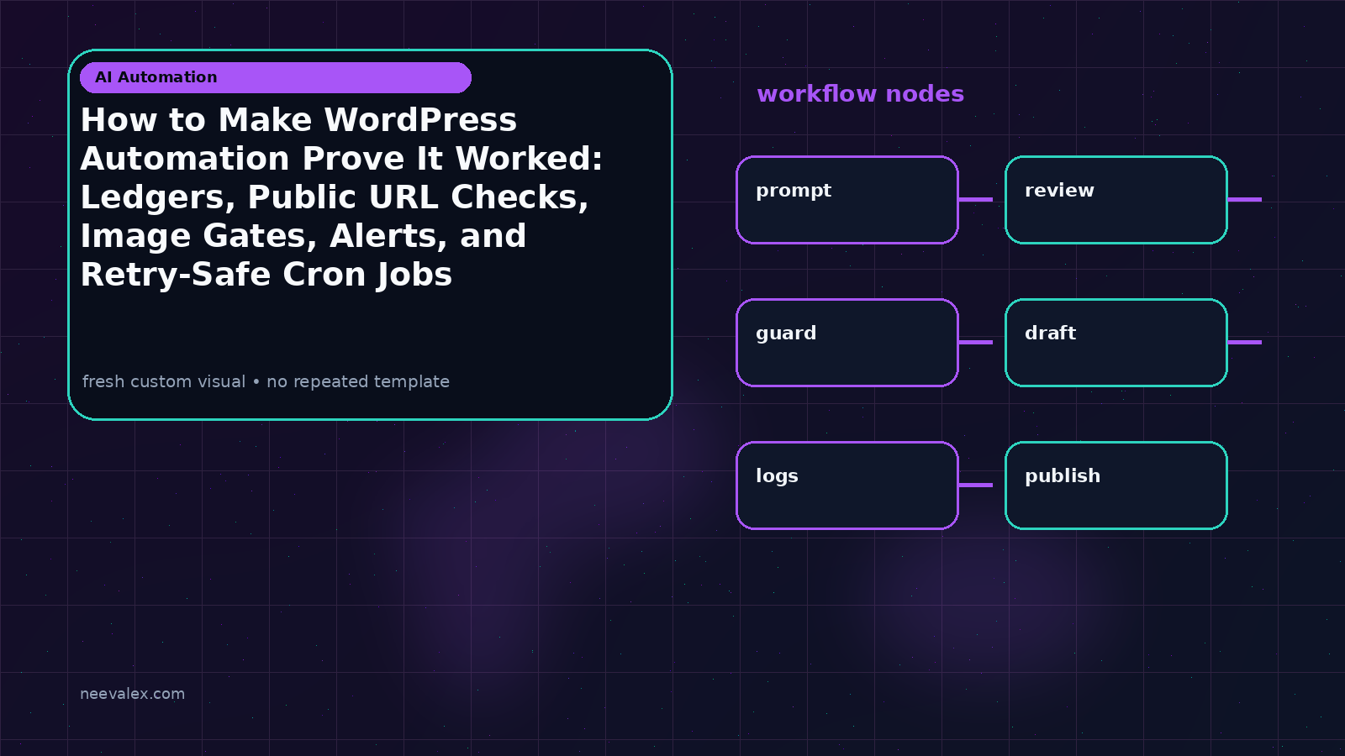
Task: Select the review workflow node
Action: tap(1116, 200)
